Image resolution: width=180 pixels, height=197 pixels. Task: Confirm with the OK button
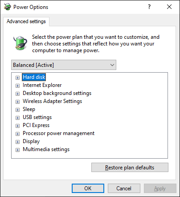[x=88, y=189]
